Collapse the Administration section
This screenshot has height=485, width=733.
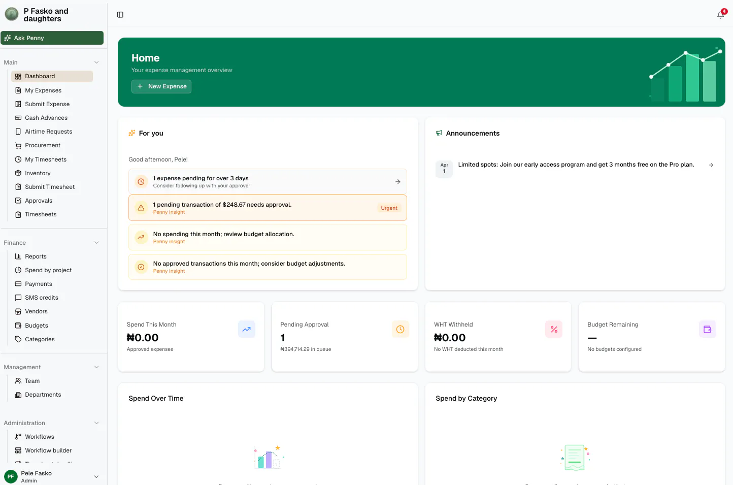(x=96, y=423)
